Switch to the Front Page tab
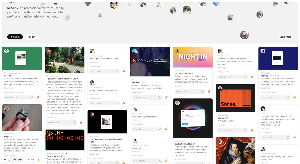The width and height of the screenshot is (300, 164). [x=17, y=159]
